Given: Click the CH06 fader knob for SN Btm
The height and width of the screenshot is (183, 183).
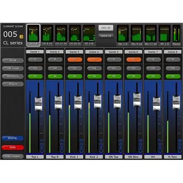Looking at the screenshot, I should 137,99.
